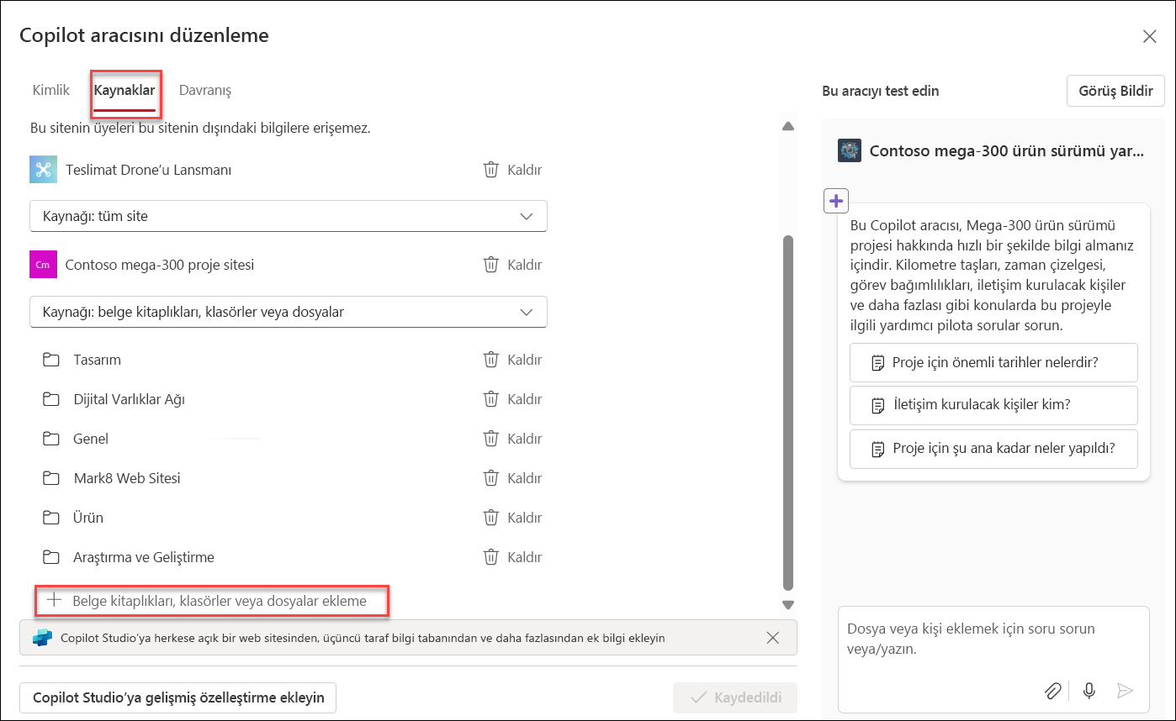This screenshot has height=721, width=1176.
Task: Remove Contoso mega-300 proje sitesi
Action: click(512, 265)
